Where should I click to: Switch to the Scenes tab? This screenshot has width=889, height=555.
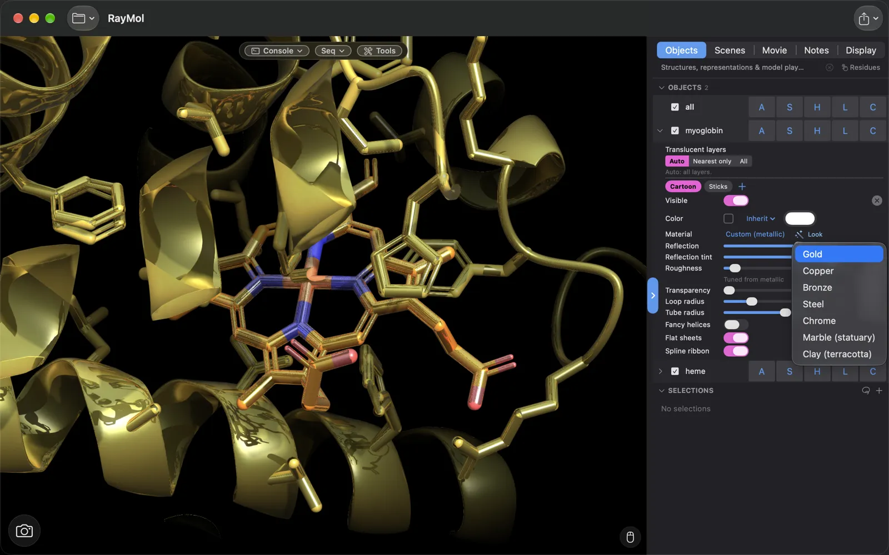[x=730, y=50]
